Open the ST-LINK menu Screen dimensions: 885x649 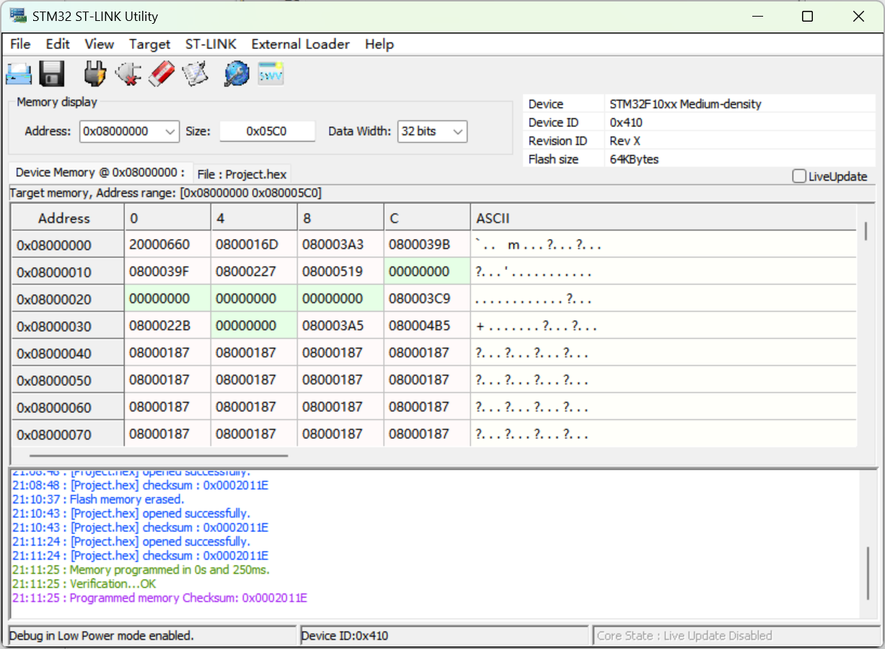coord(211,44)
